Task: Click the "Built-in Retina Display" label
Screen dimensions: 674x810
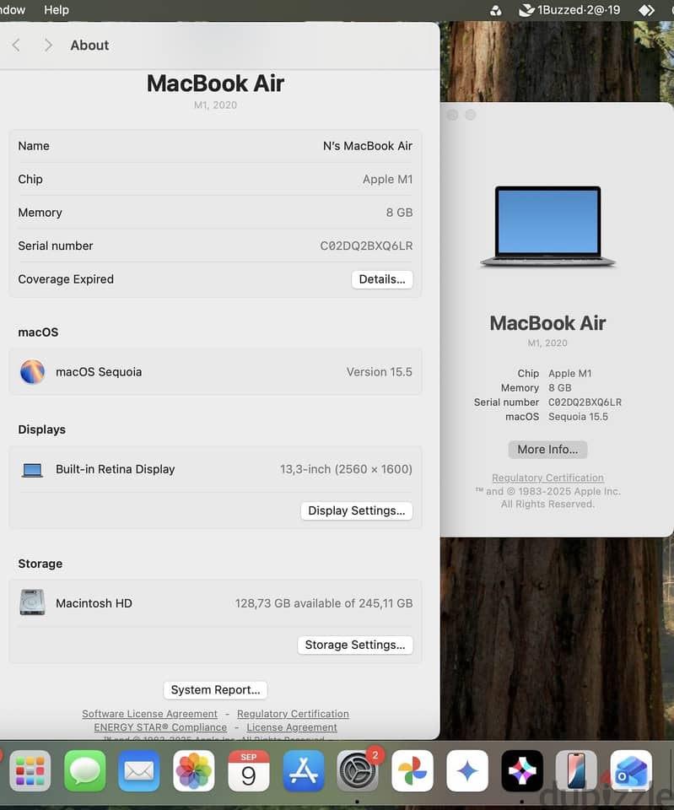Action: coord(116,470)
